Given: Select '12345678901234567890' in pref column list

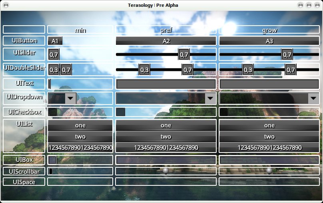Looking at the screenshot, I should 166,147.
